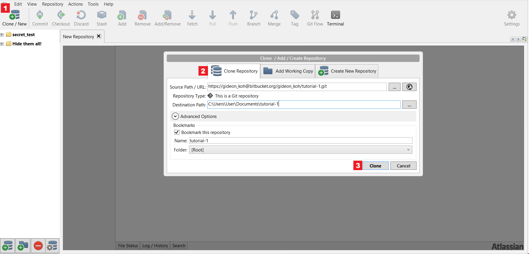The width and height of the screenshot is (529, 254).
Task: Open the Clone / New toolbar button
Action: click(14, 18)
